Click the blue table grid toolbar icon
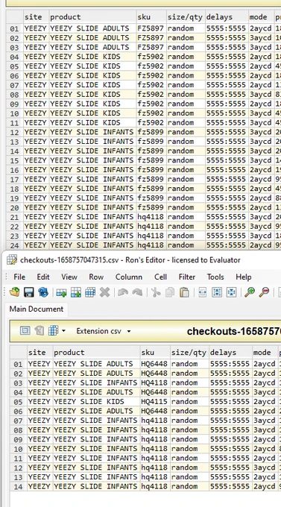This screenshot has width=281, height=507. click(90, 292)
